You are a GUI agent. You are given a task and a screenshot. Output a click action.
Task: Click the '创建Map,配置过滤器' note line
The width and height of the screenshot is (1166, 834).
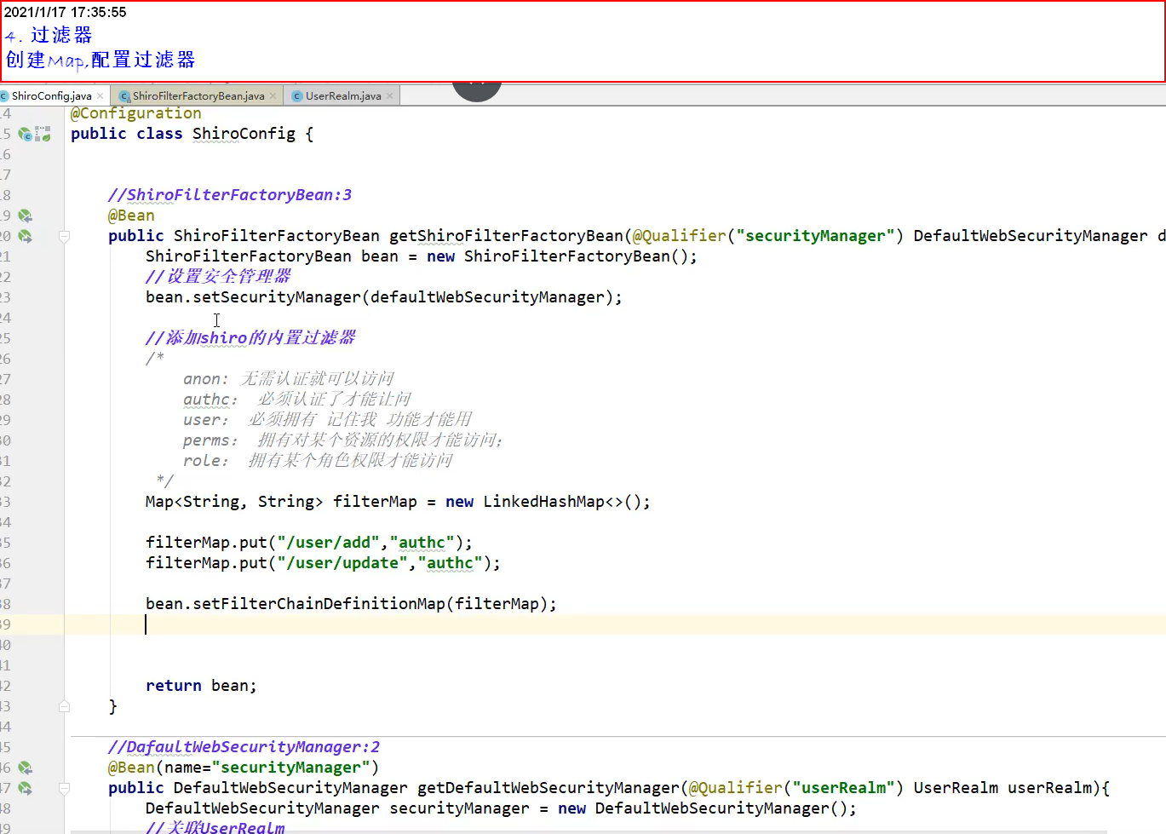tap(101, 60)
